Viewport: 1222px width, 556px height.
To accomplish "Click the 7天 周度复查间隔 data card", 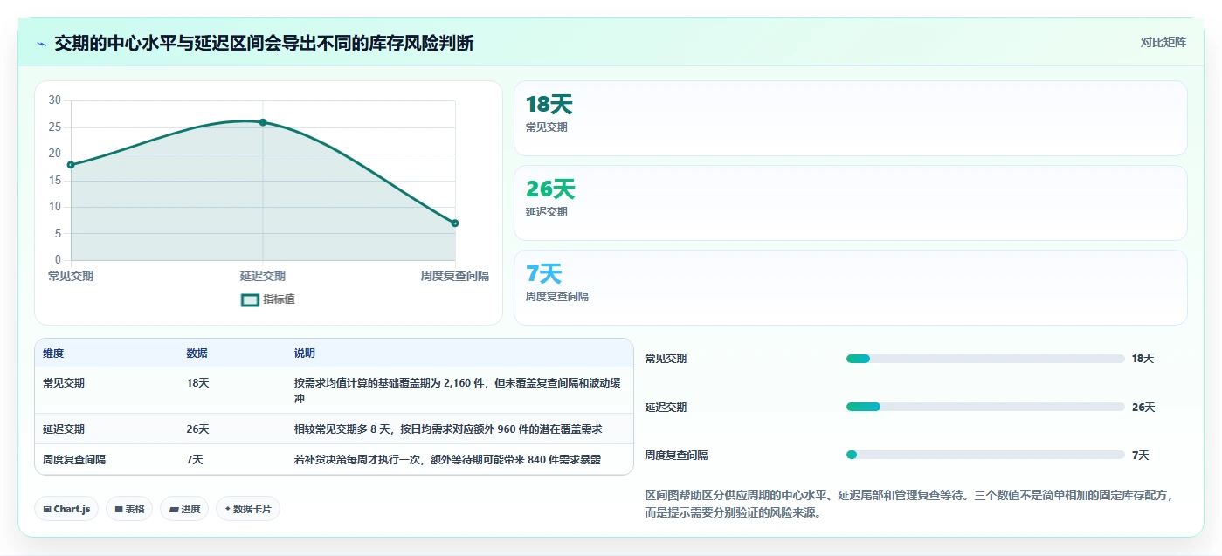I will coord(850,287).
